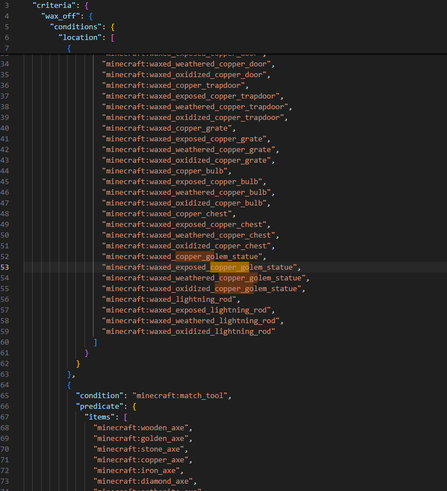Click "minecraft:waxed_copper_trapdoor" on line 36
Viewport: 447px width, 491px height.
coord(175,86)
